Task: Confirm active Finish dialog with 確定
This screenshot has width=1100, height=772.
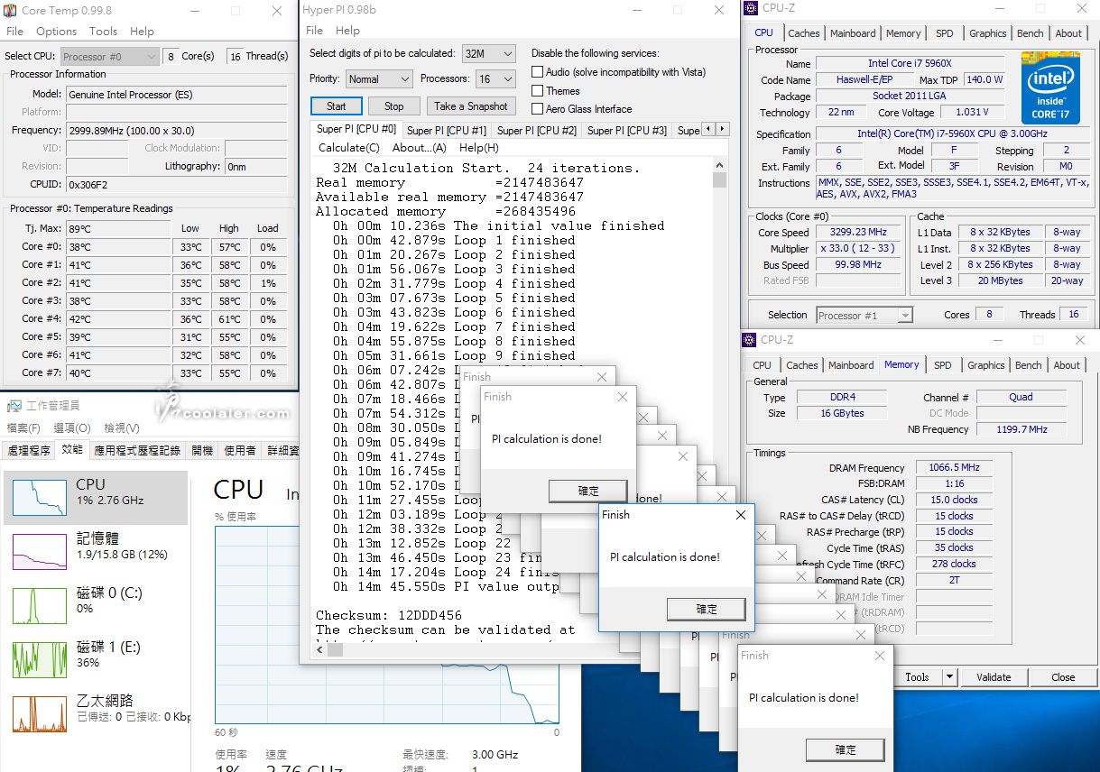Action: pos(707,610)
